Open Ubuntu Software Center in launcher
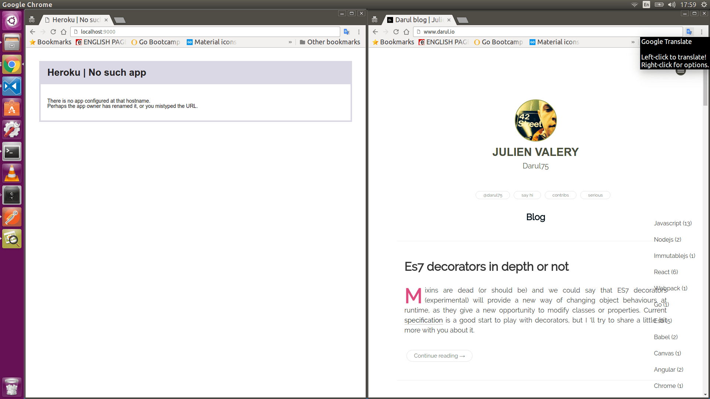 pos(12,108)
